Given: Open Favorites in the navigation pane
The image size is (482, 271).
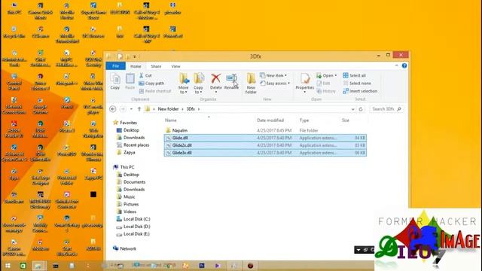Looking at the screenshot, I should coord(128,123).
